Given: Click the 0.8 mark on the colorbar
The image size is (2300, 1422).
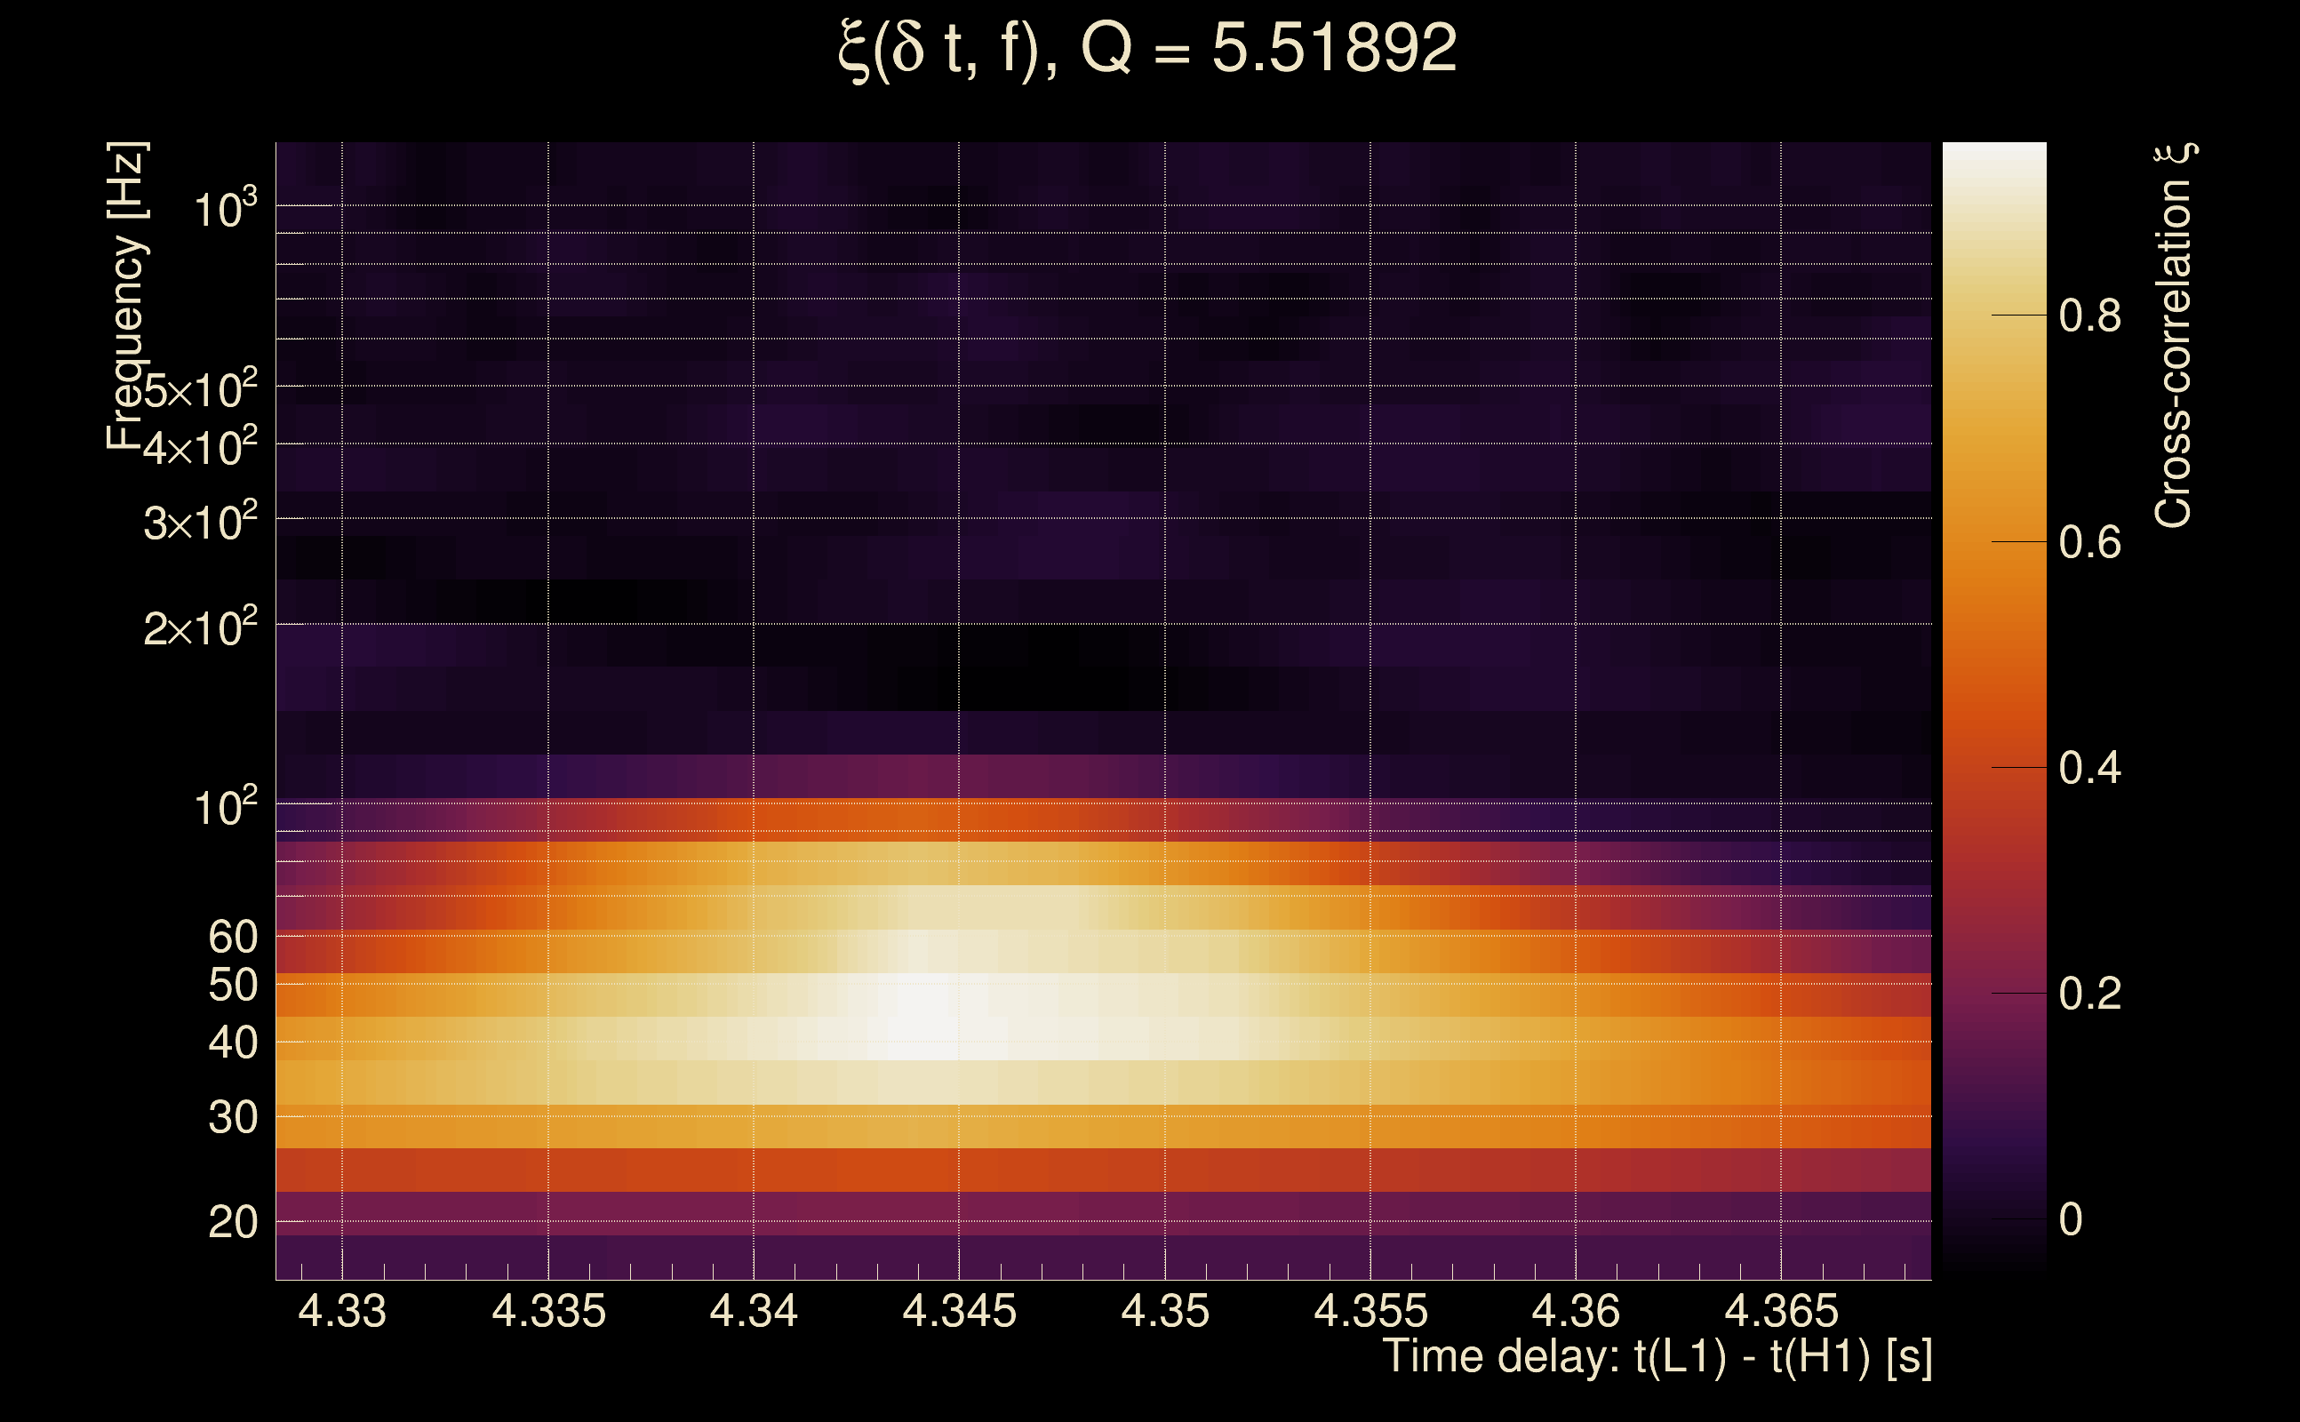Looking at the screenshot, I should click(x=2089, y=316).
